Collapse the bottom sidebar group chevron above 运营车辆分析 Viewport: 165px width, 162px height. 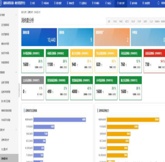click(16, 130)
